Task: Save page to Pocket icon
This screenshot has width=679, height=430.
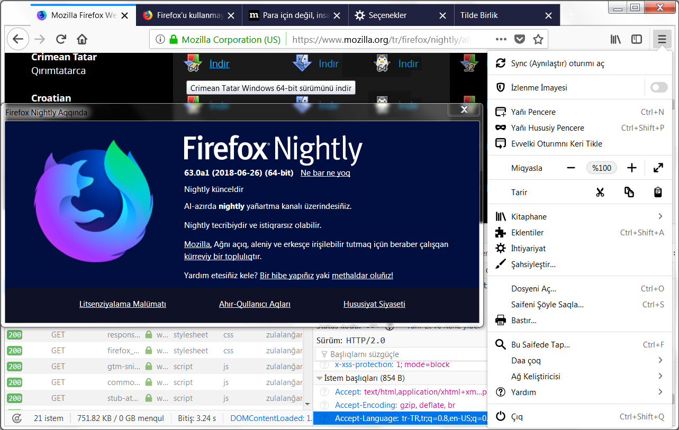Action: point(520,39)
